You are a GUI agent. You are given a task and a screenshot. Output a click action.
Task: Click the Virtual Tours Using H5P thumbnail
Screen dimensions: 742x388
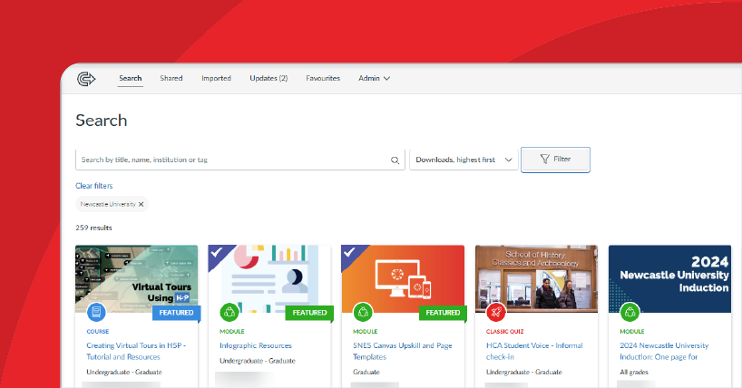[136, 278]
